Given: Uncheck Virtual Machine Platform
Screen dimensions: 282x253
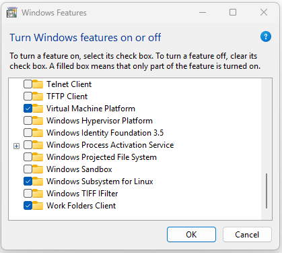Looking at the screenshot, I should 28,109.
